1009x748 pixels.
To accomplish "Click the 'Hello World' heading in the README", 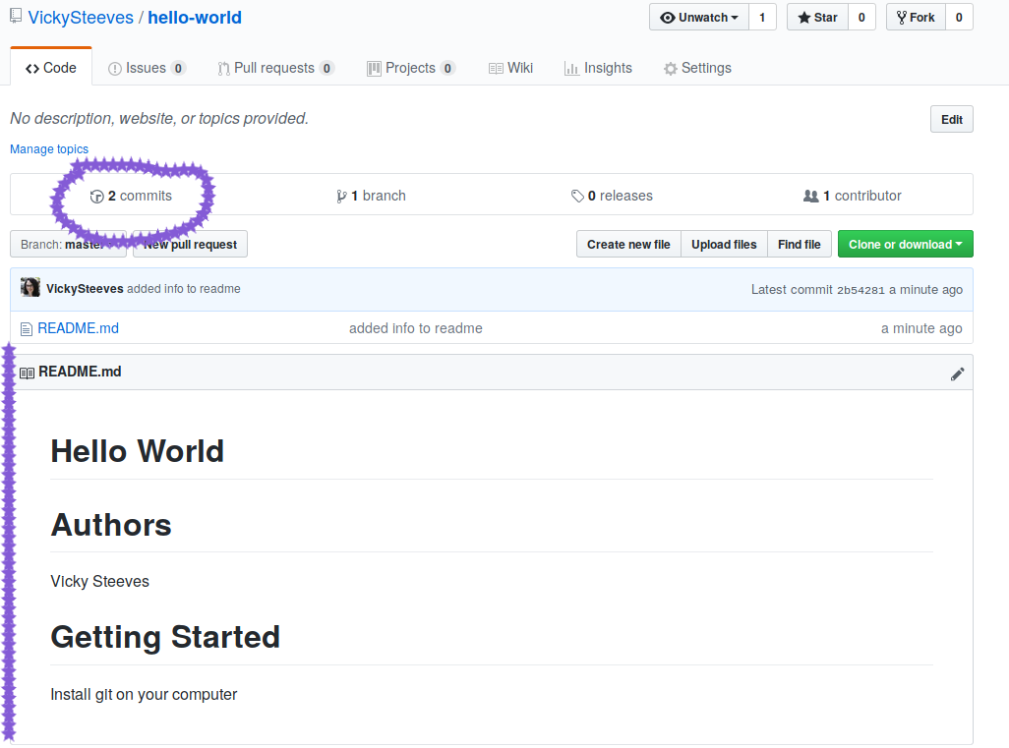I will [x=138, y=451].
